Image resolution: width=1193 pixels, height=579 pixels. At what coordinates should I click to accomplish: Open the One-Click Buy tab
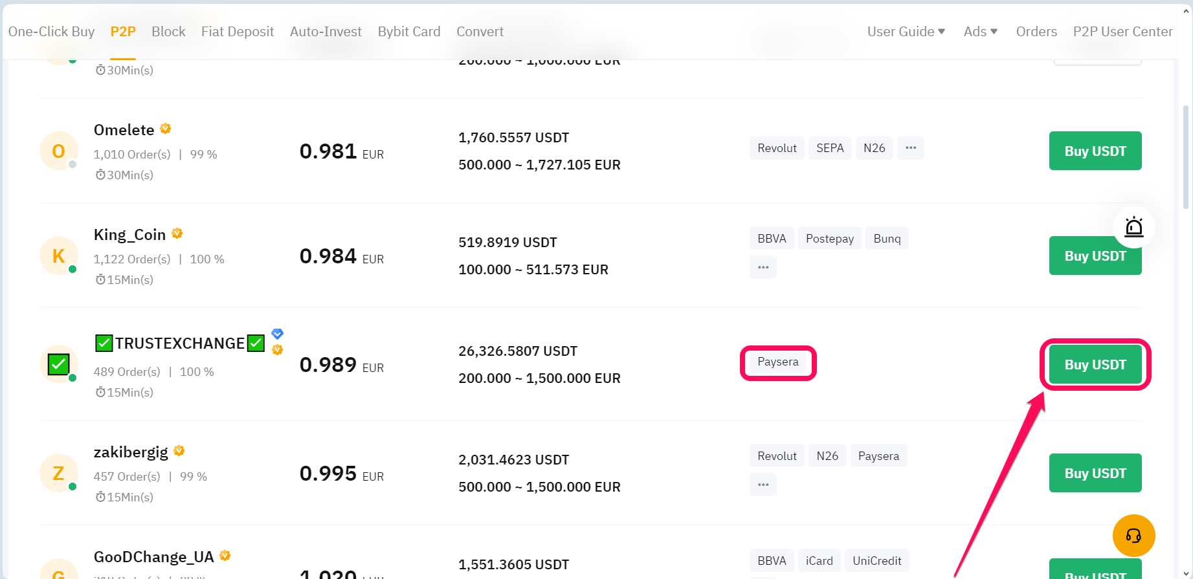pyautogui.click(x=51, y=31)
